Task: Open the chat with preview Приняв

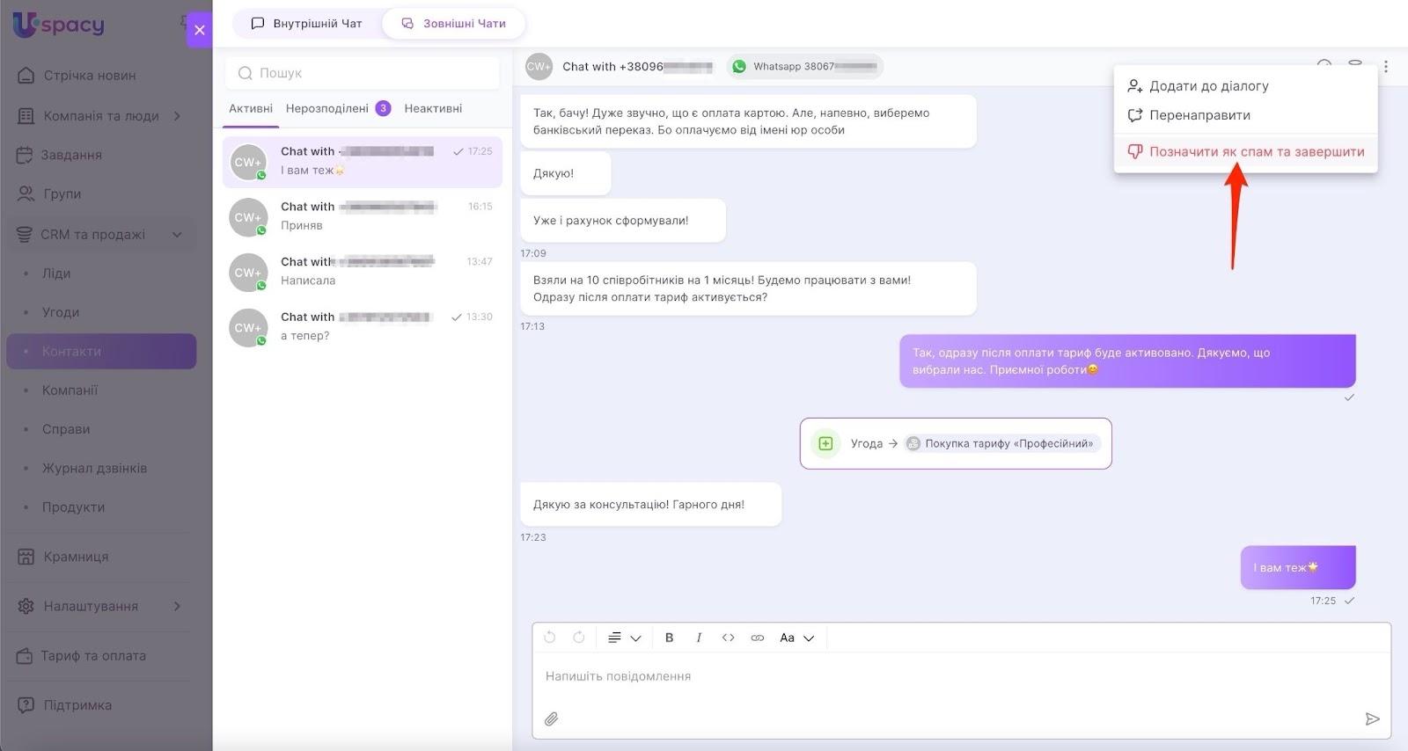Action: point(363,217)
